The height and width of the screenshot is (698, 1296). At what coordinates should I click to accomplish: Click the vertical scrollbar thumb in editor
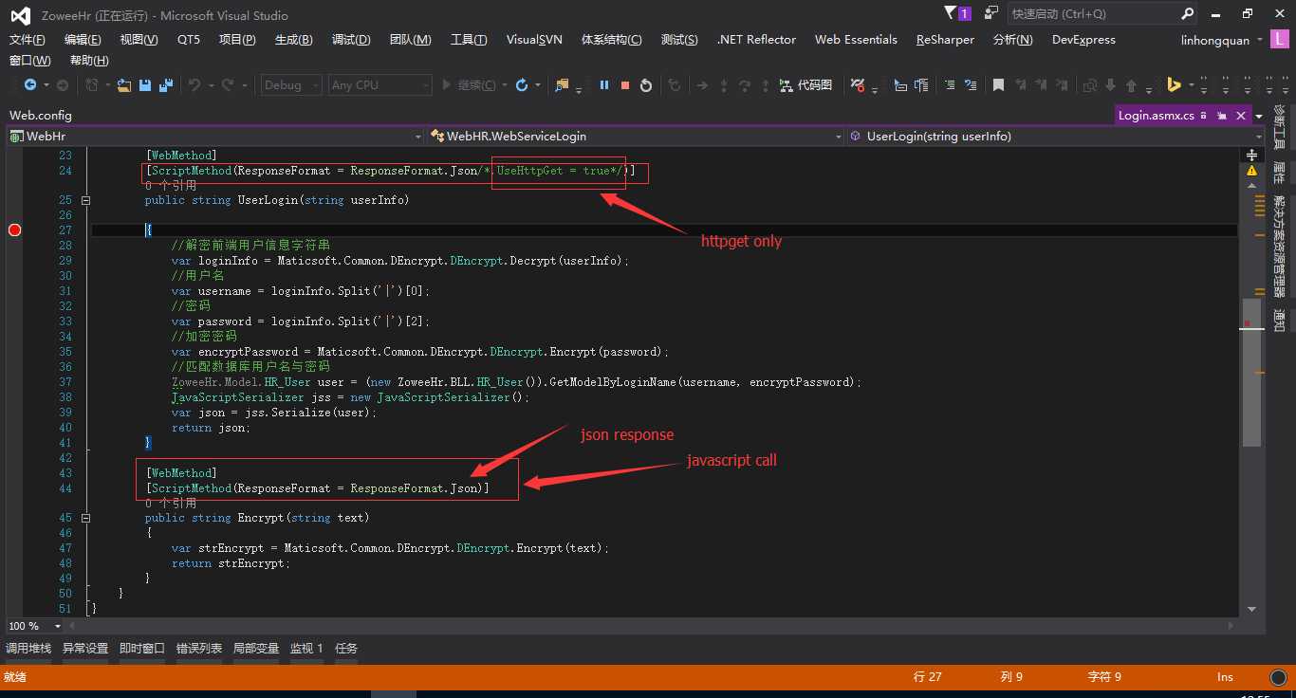click(x=1252, y=373)
